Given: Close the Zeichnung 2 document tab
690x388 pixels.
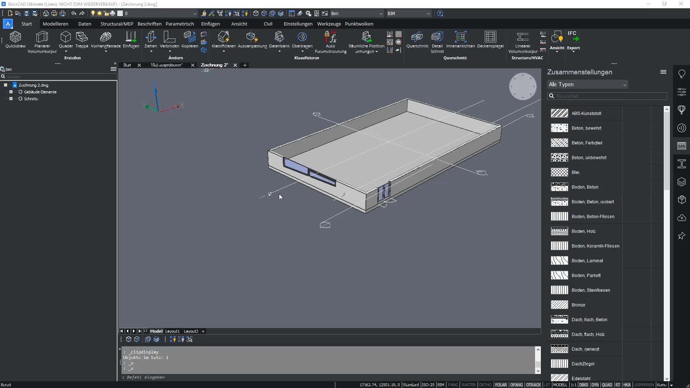Looking at the screenshot, I should 235,65.
